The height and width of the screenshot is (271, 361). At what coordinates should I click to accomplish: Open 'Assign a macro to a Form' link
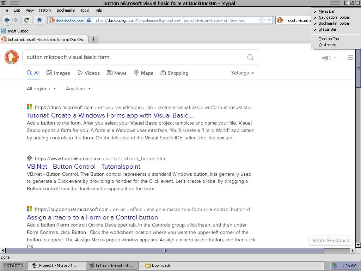point(92,217)
